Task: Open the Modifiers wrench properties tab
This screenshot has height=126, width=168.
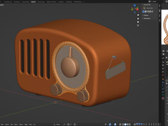Action: (x=163, y=82)
